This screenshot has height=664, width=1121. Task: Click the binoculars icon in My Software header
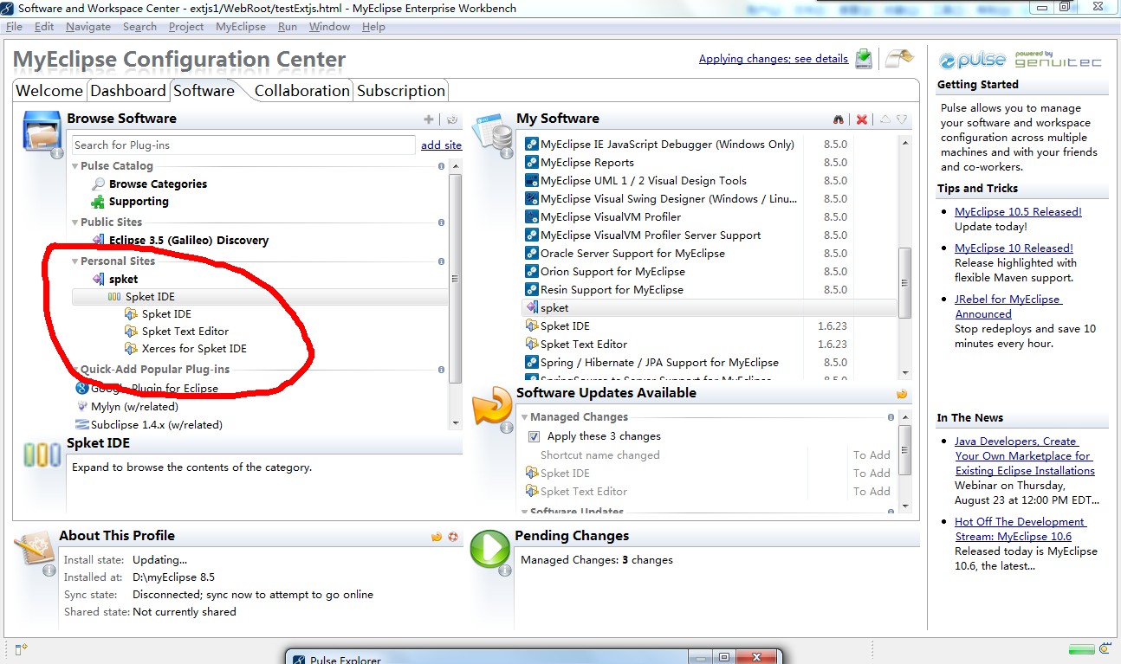[x=839, y=119]
